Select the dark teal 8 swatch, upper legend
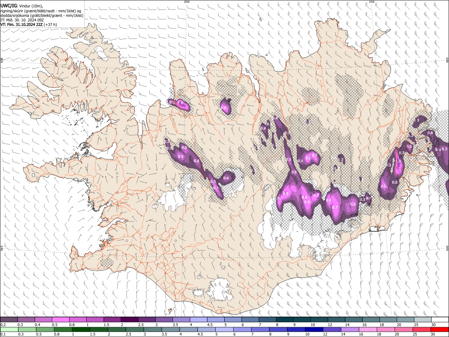449x337 pixels. [285, 319]
